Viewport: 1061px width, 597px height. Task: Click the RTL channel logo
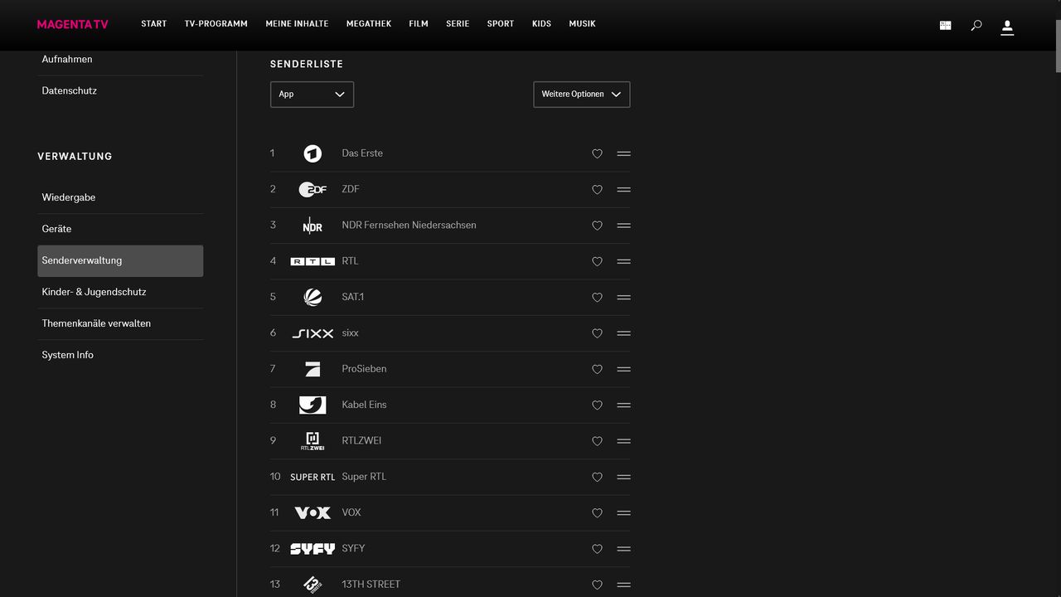pyautogui.click(x=312, y=261)
